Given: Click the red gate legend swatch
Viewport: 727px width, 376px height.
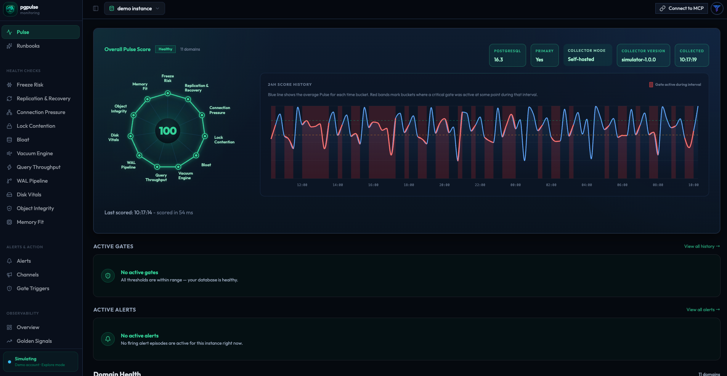Looking at the screenshot, I should tap(651, 85).
